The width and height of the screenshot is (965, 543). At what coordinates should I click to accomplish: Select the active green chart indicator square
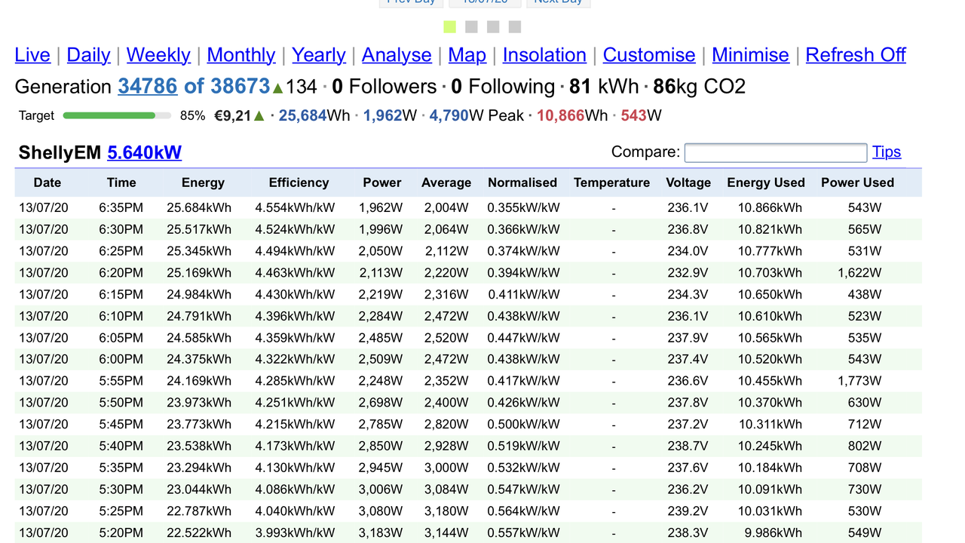click(x=450, y=27)
